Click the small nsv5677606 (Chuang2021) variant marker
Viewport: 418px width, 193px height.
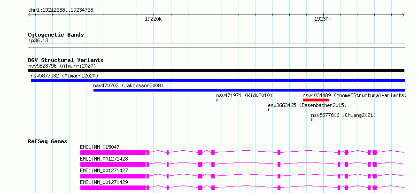click(x=312, y=120)
